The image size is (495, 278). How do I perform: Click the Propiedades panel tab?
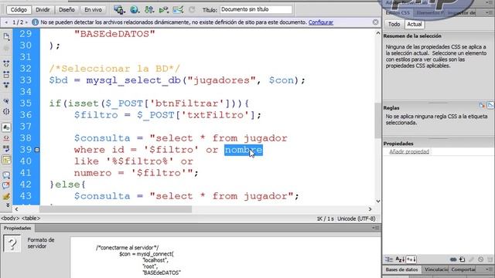point(17,228)
